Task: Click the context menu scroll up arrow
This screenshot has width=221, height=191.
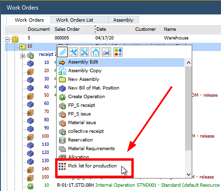Action: tap(188, 63)
